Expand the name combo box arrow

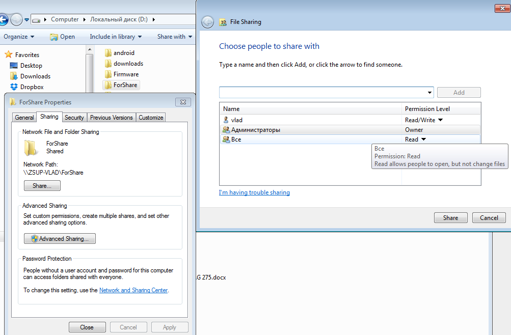tap(429, 93)
